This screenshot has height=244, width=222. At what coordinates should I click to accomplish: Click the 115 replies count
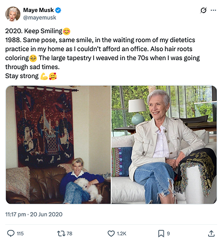pos(20,234)
